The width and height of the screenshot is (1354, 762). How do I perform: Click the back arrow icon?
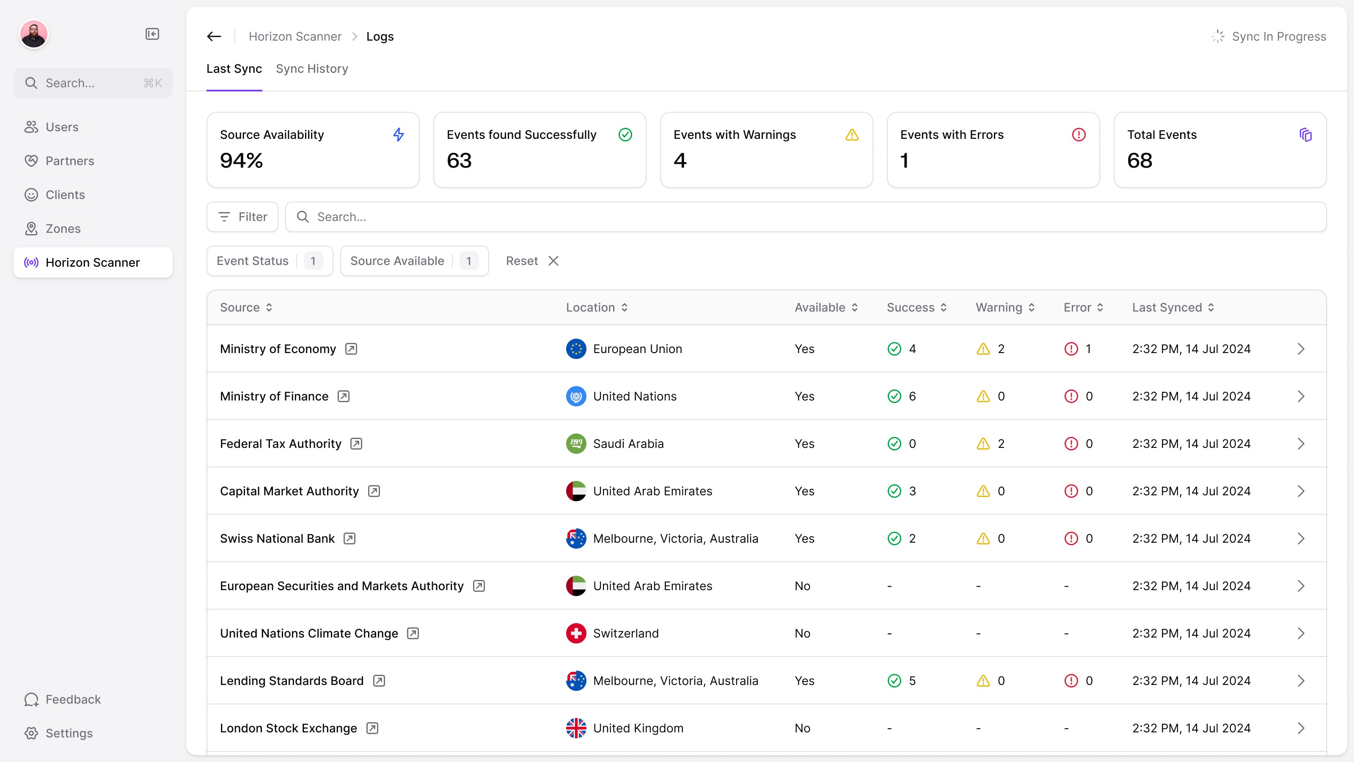[x=214, y=36]
